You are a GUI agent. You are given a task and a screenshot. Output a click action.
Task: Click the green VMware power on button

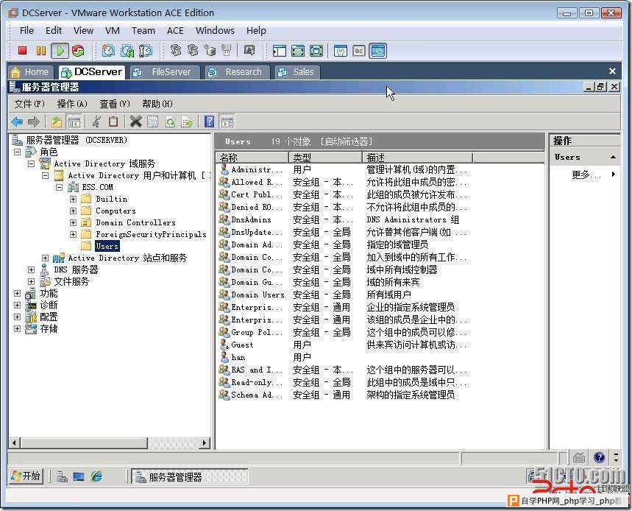(x=60, y=50)
